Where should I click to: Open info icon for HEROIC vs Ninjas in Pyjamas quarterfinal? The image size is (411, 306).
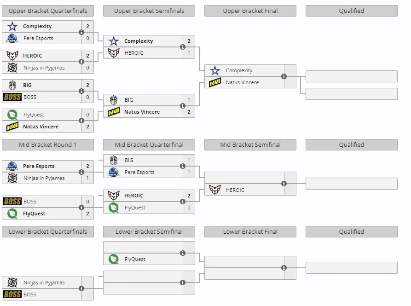click(81, 62)
